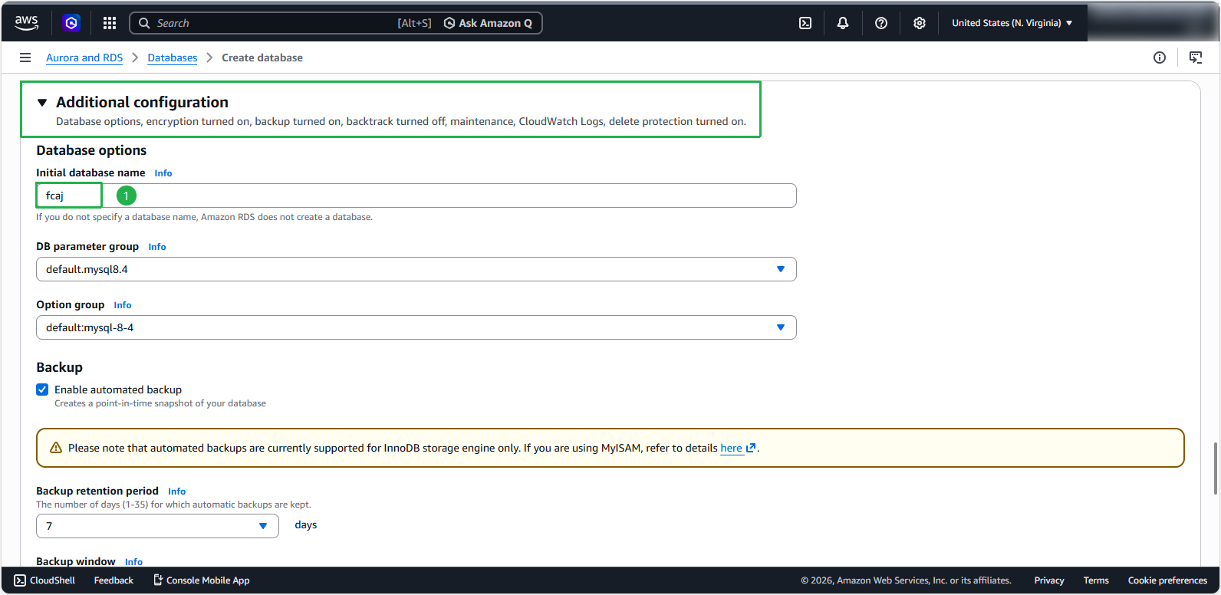Open the Privacy footer link
Screen dimensions: 1221x595
click(1049, 580)
